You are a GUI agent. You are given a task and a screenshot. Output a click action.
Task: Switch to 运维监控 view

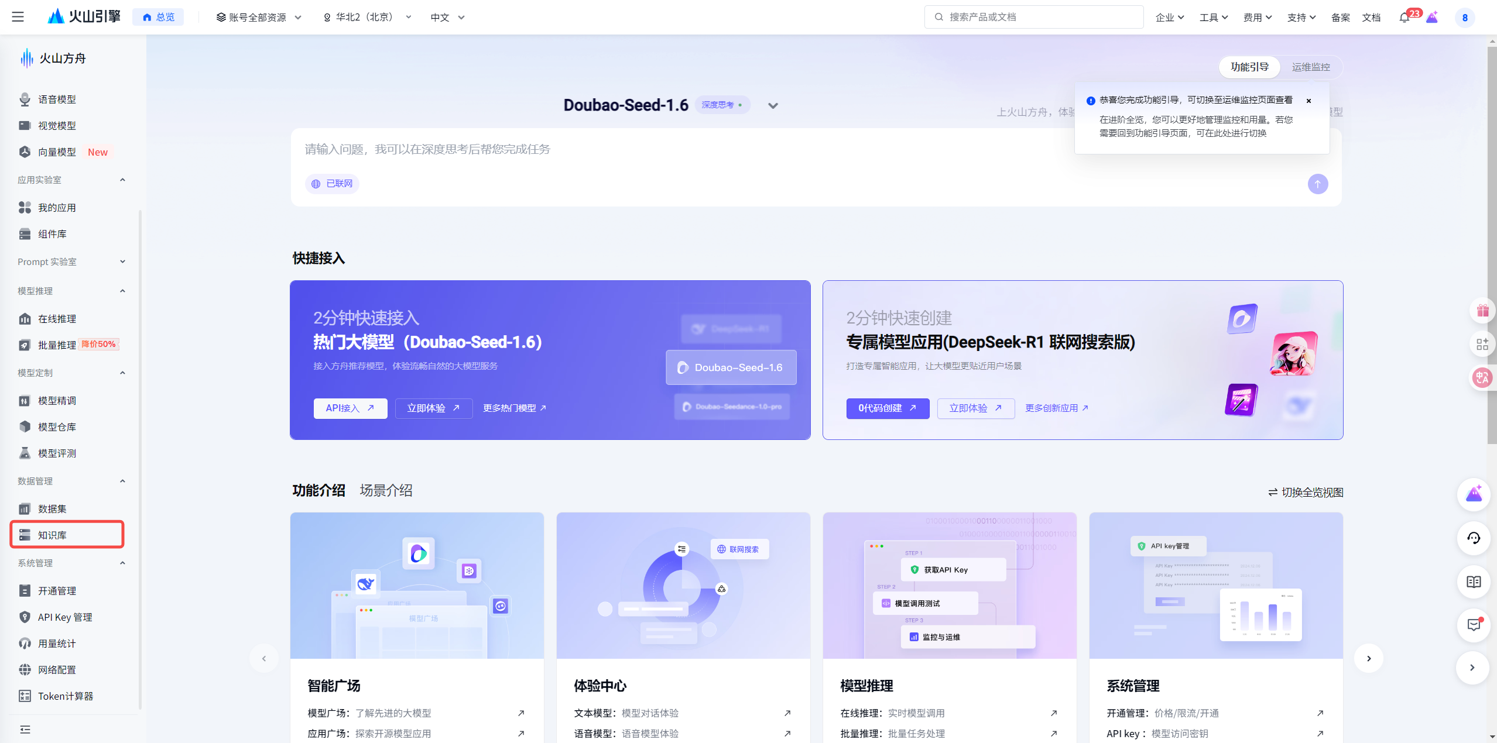1311,67
